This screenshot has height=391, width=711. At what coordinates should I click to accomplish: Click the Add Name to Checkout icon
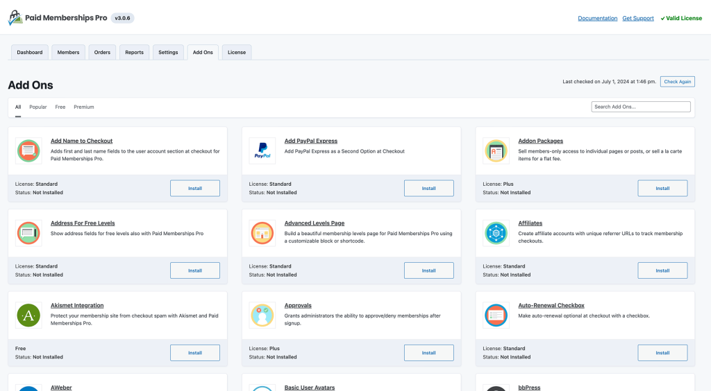[x=28, y=150]
